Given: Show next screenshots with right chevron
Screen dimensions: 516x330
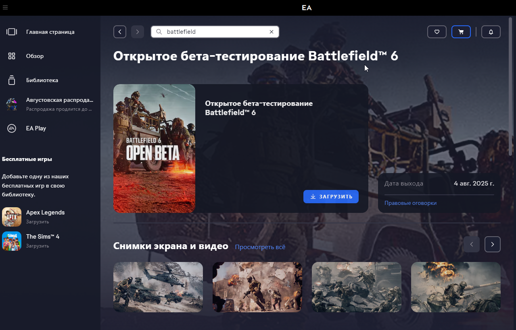Looking at the screenshot, I should pos(493,244).
